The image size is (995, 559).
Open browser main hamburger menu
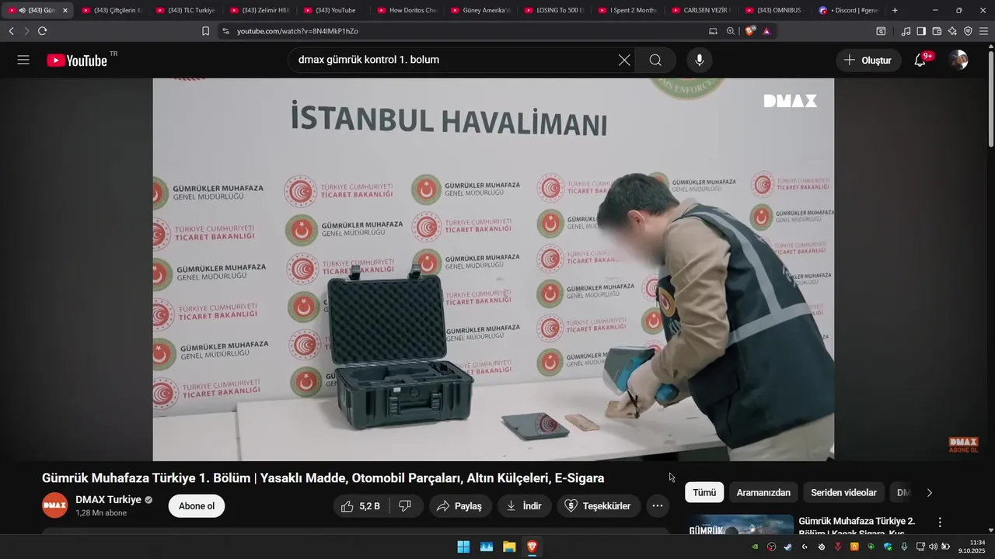click(x=983, y=31)
